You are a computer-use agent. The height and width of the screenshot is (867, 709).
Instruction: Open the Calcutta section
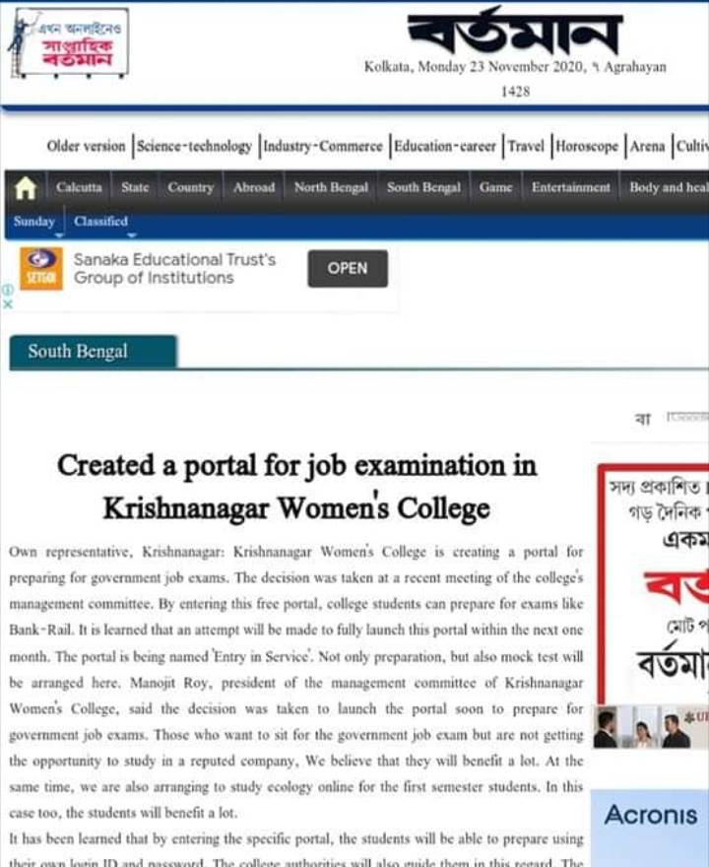tap(79, 187)
